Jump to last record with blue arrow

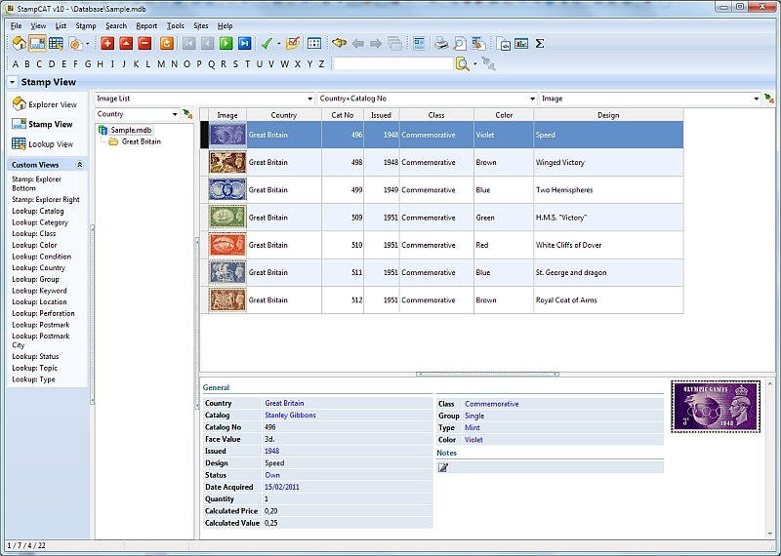point(244,44)
